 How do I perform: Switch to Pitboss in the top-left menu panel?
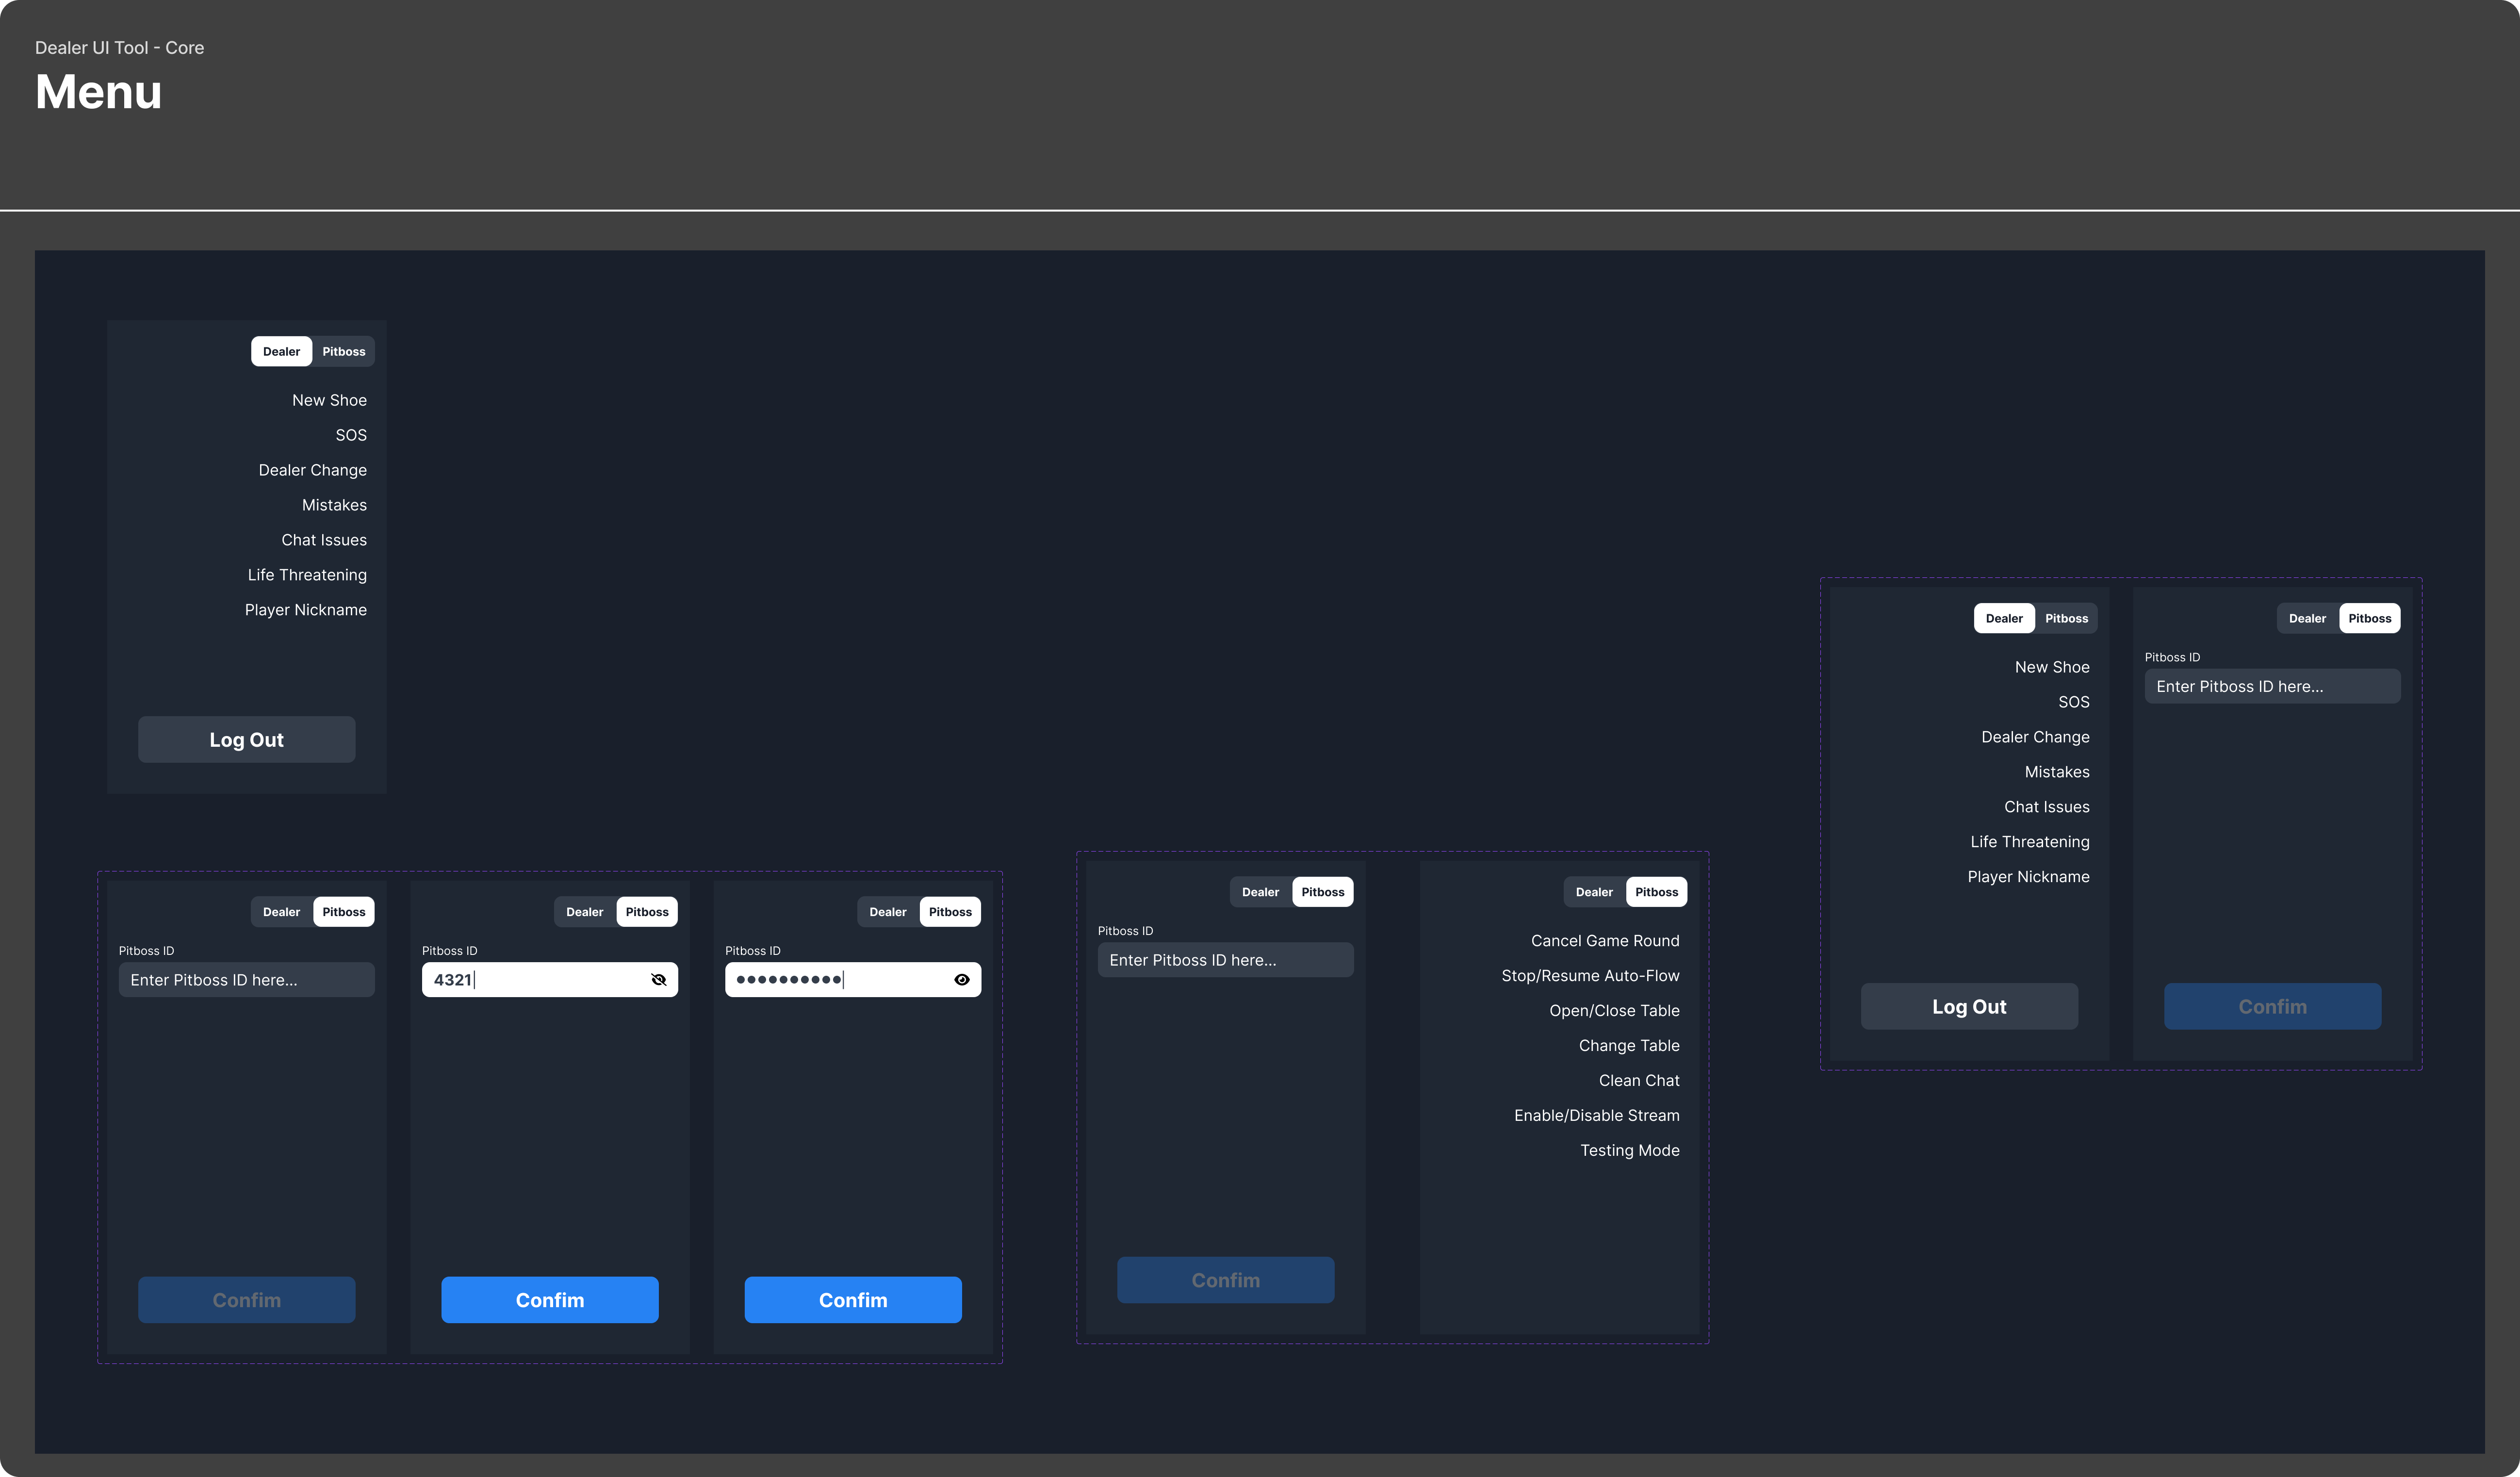coord(343,352)
